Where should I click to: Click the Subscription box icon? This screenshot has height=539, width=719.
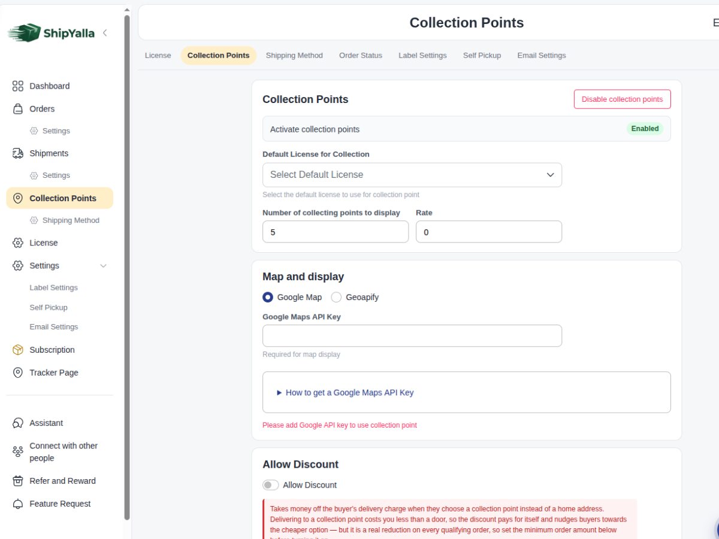click(18, 350)
